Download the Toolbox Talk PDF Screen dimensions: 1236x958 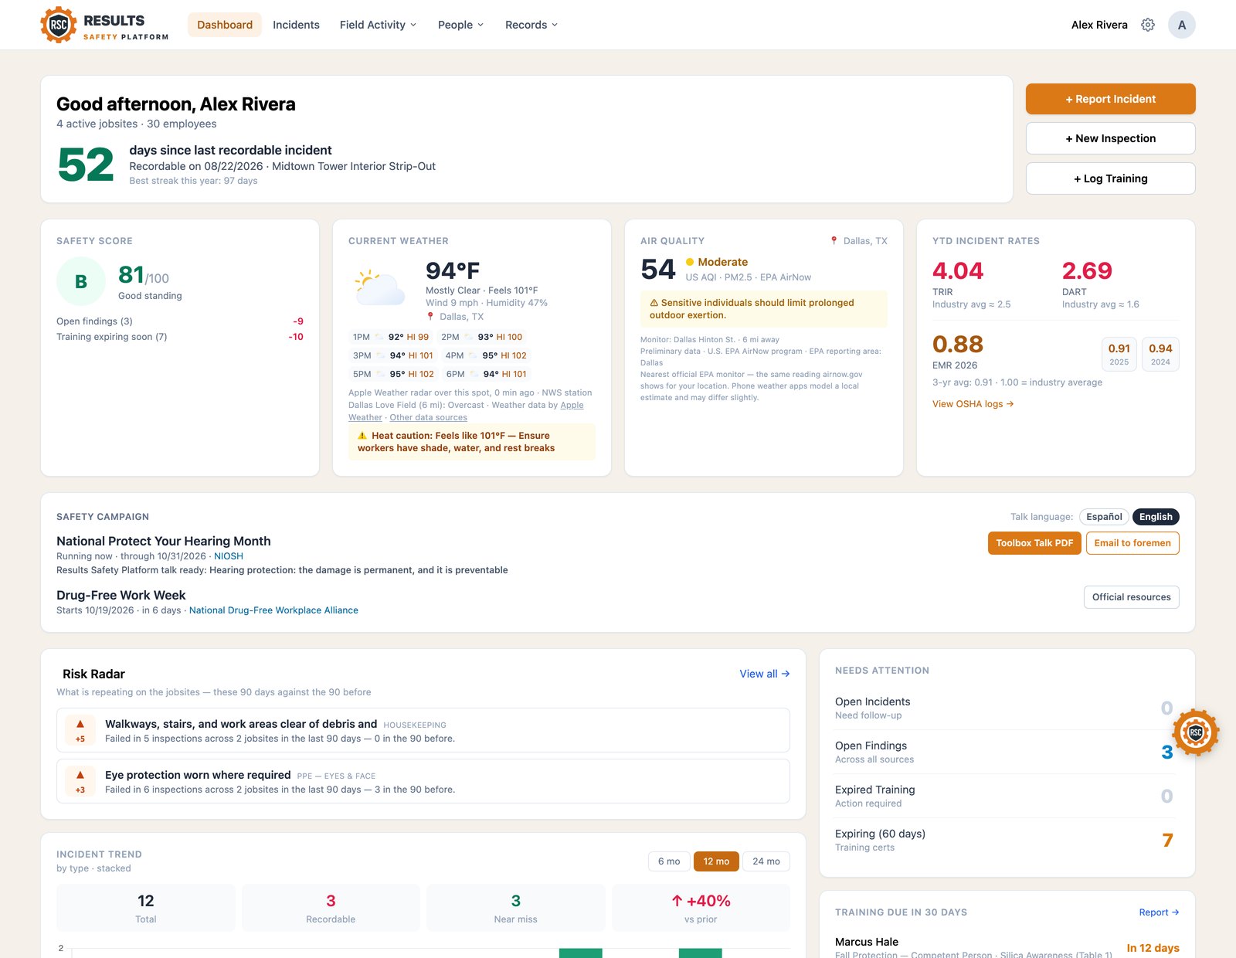click(x=1034, y=543)
